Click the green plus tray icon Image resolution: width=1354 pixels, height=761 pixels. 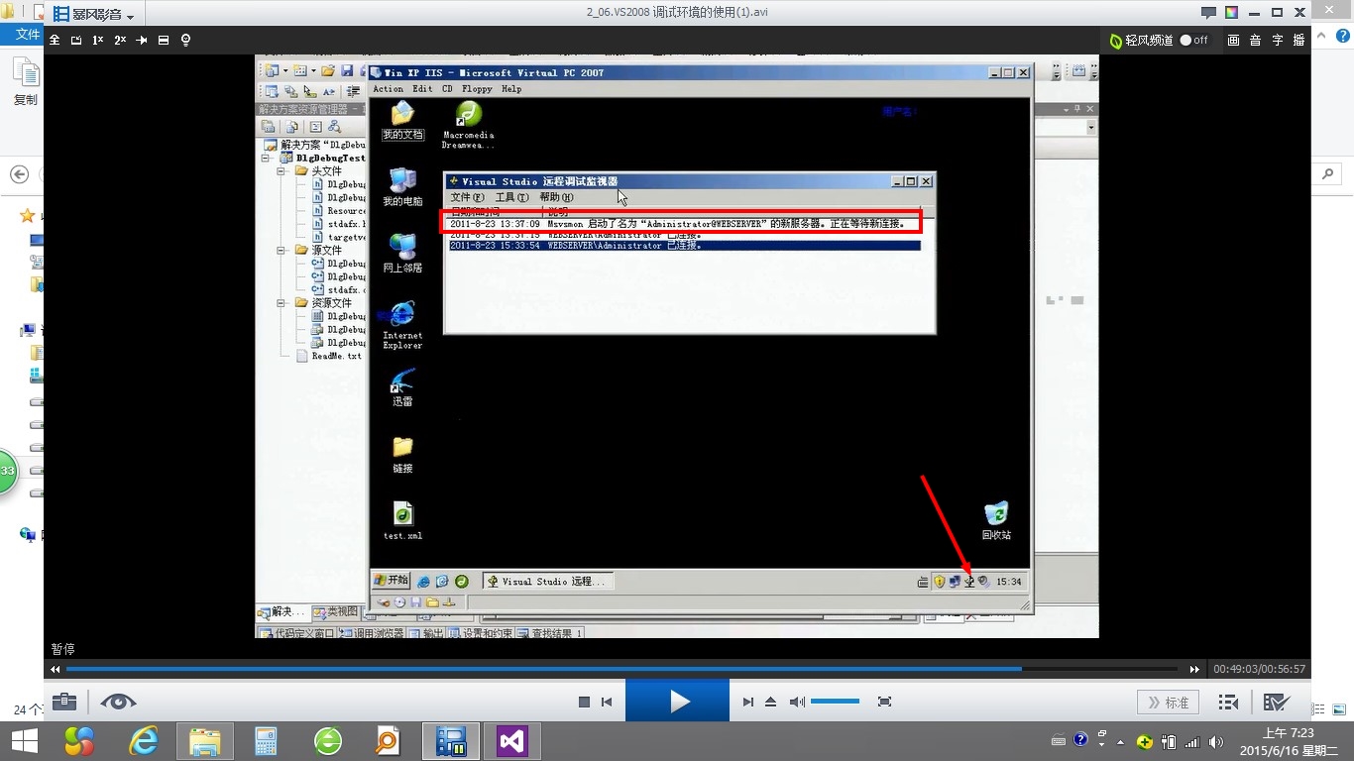[1145, 741]
